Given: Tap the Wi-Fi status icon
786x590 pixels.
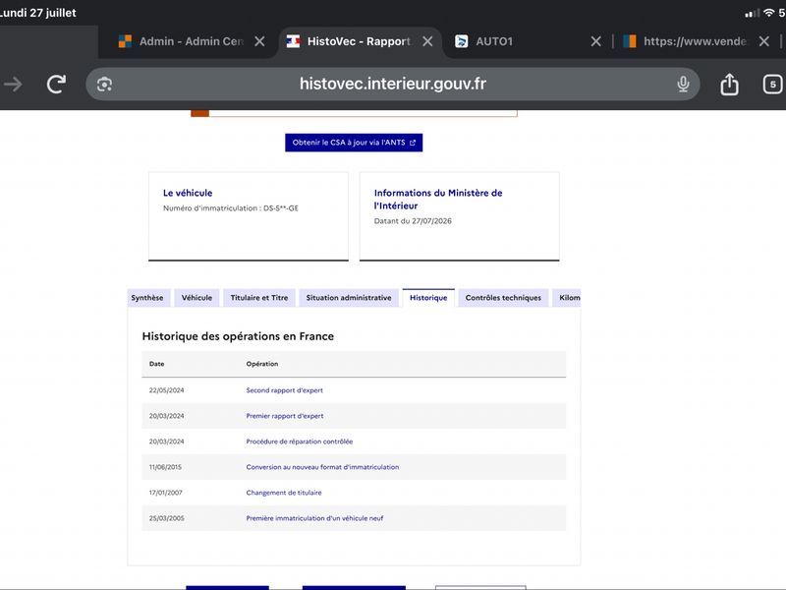Looking at the screenshot, I should coord(768,13).
